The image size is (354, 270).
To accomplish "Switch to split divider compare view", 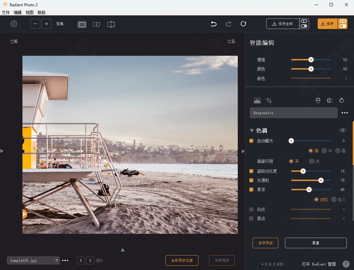I will [111, 24].
